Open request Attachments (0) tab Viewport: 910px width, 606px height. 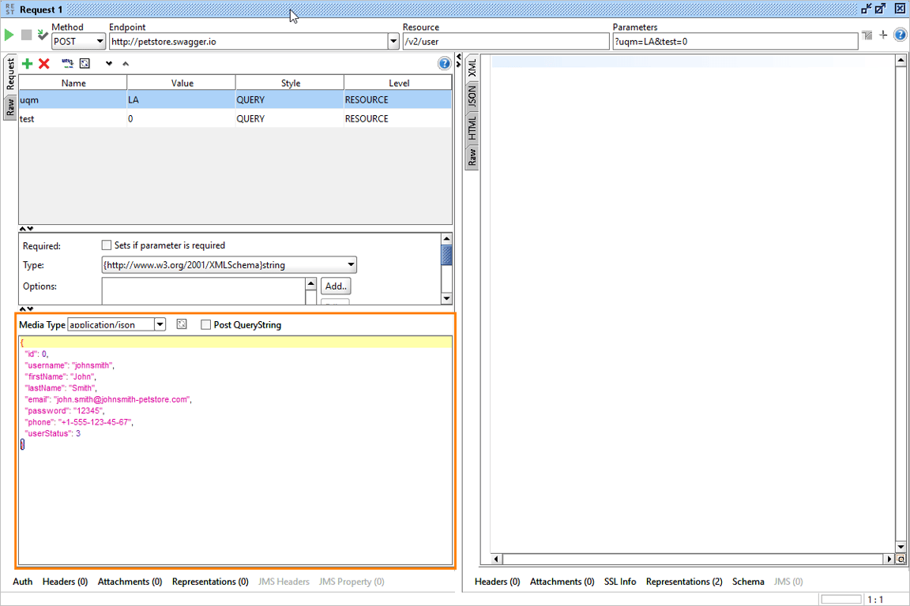point(130,581)
